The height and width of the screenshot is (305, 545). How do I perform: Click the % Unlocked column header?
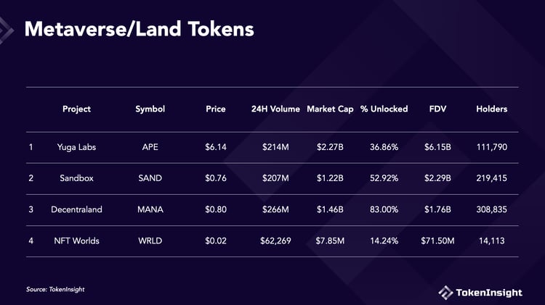(x=384, y=109)
